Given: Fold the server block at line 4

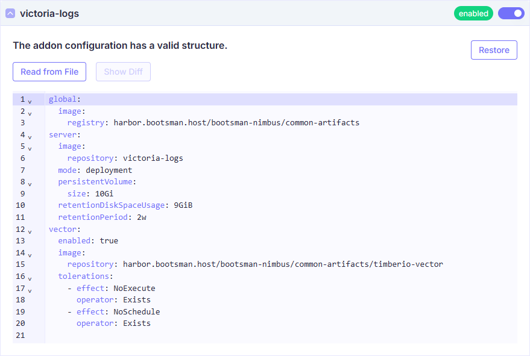Looking at the screenshot, I should point(30,137).
